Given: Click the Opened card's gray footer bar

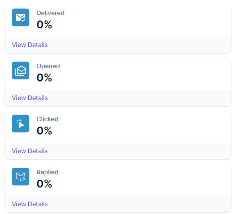Looking at the screenshot, I should point(142,98).
